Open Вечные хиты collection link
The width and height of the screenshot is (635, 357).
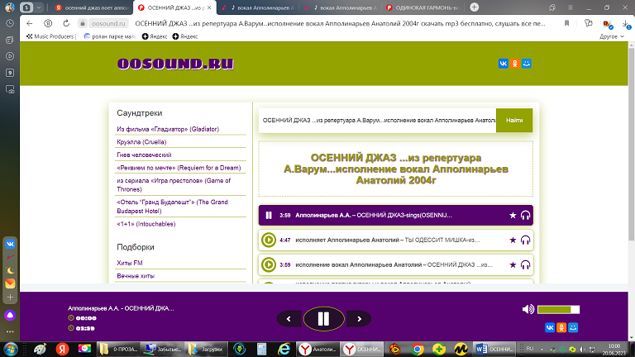[x=136, y=276]
